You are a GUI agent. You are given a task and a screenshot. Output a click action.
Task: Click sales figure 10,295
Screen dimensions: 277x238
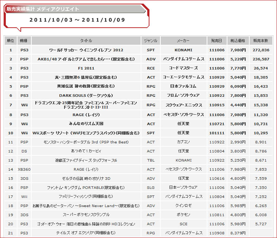tap(261, 133)
